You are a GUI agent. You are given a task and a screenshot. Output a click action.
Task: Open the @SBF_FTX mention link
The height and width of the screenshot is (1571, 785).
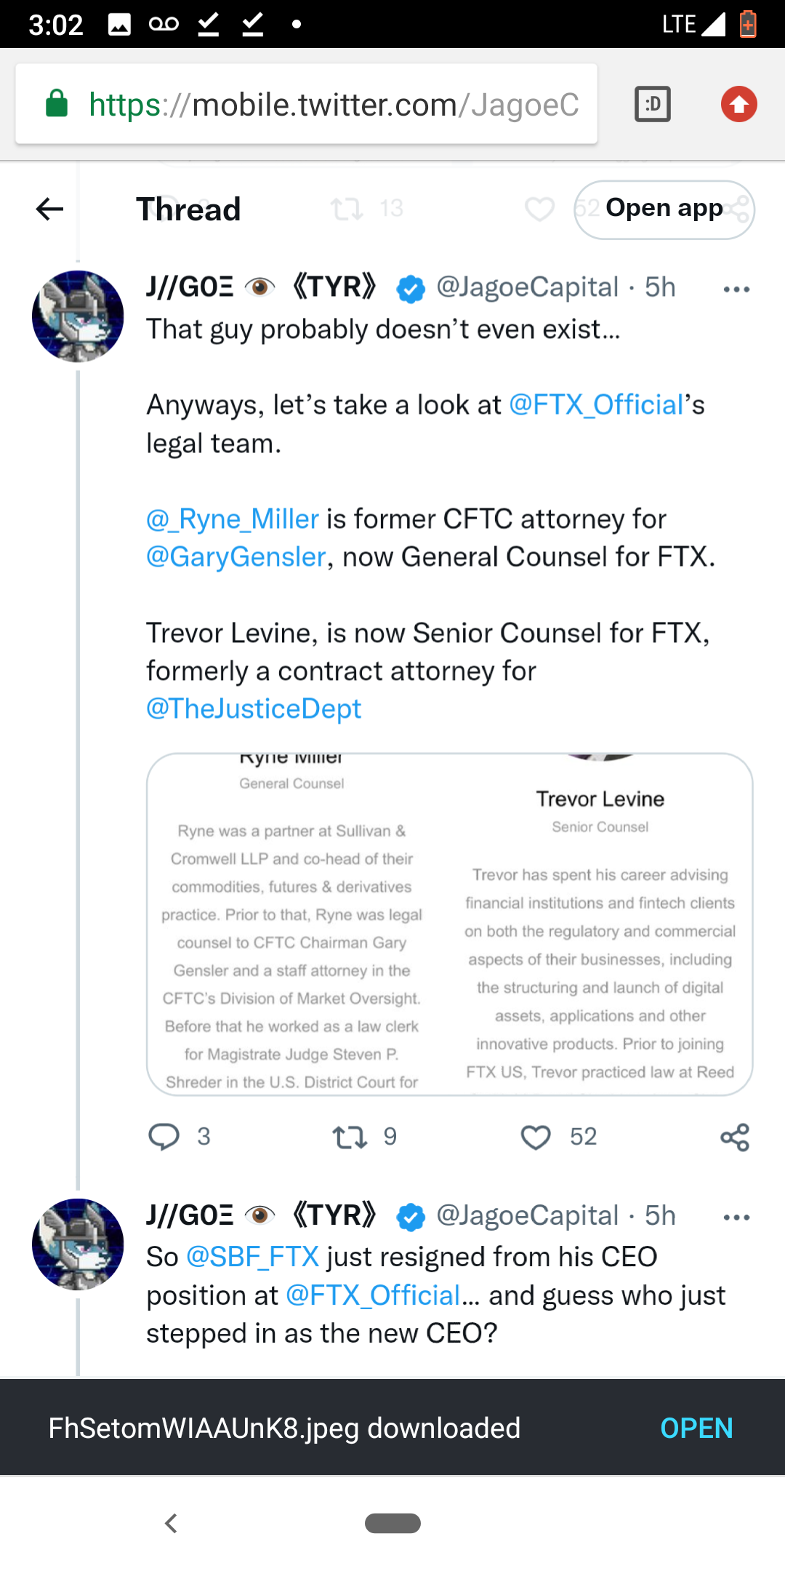pos(253,1257)
